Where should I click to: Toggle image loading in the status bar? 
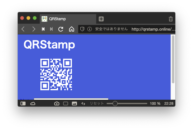[74, 103]
